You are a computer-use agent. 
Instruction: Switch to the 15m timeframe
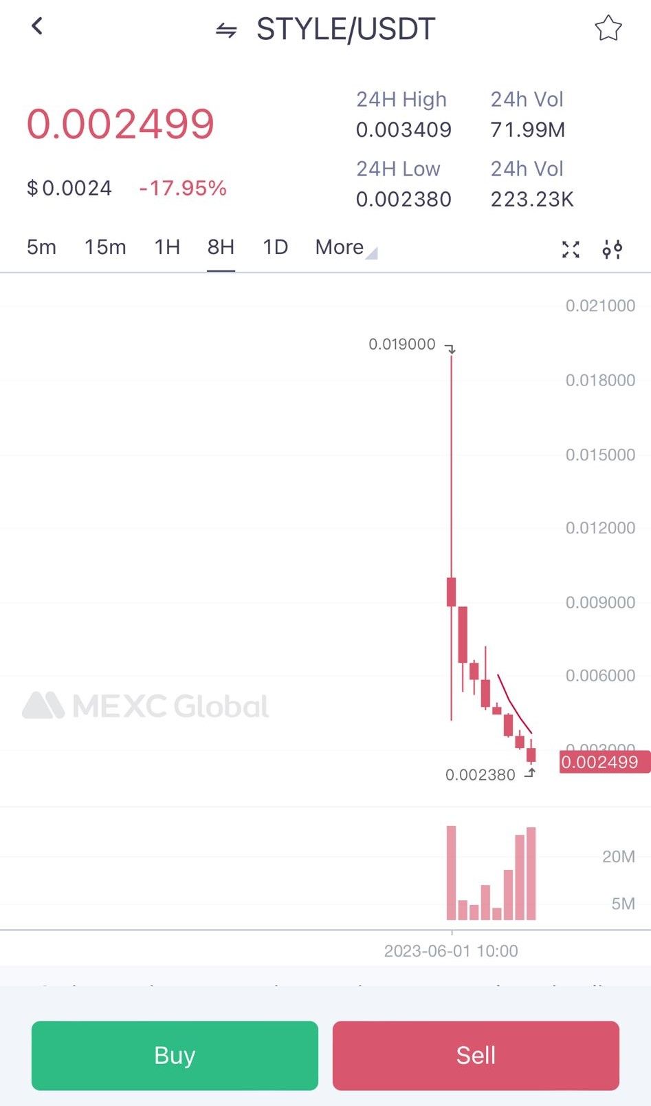(x=105, y=247)
